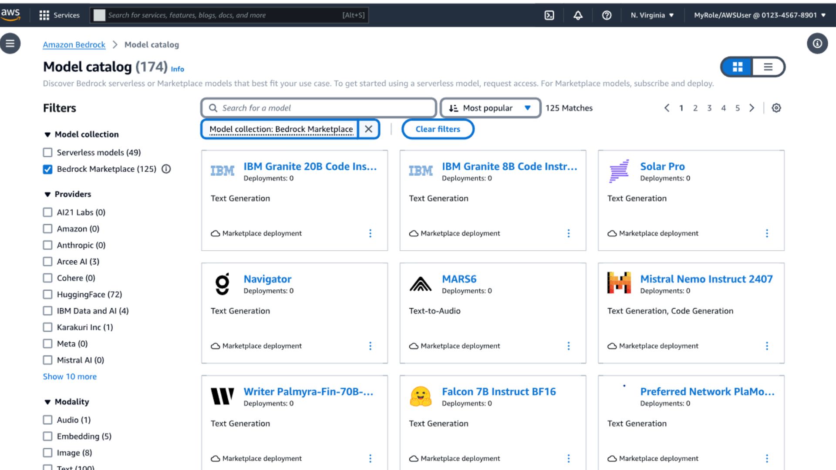The height and width of the screenshot is (470, 836).
Task: Open the Most popular sort dropdown
Action: click(490, 108)
